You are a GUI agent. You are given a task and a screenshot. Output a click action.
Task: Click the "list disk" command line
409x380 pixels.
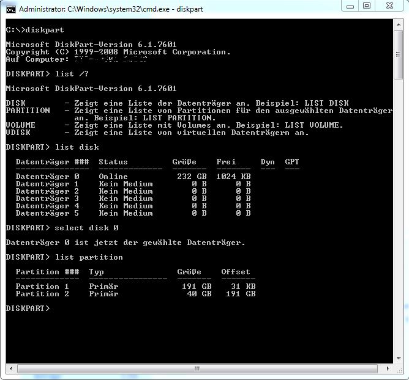coord(52,147)
